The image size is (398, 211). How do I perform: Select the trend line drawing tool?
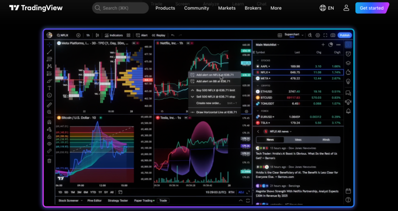pos(49,52)
